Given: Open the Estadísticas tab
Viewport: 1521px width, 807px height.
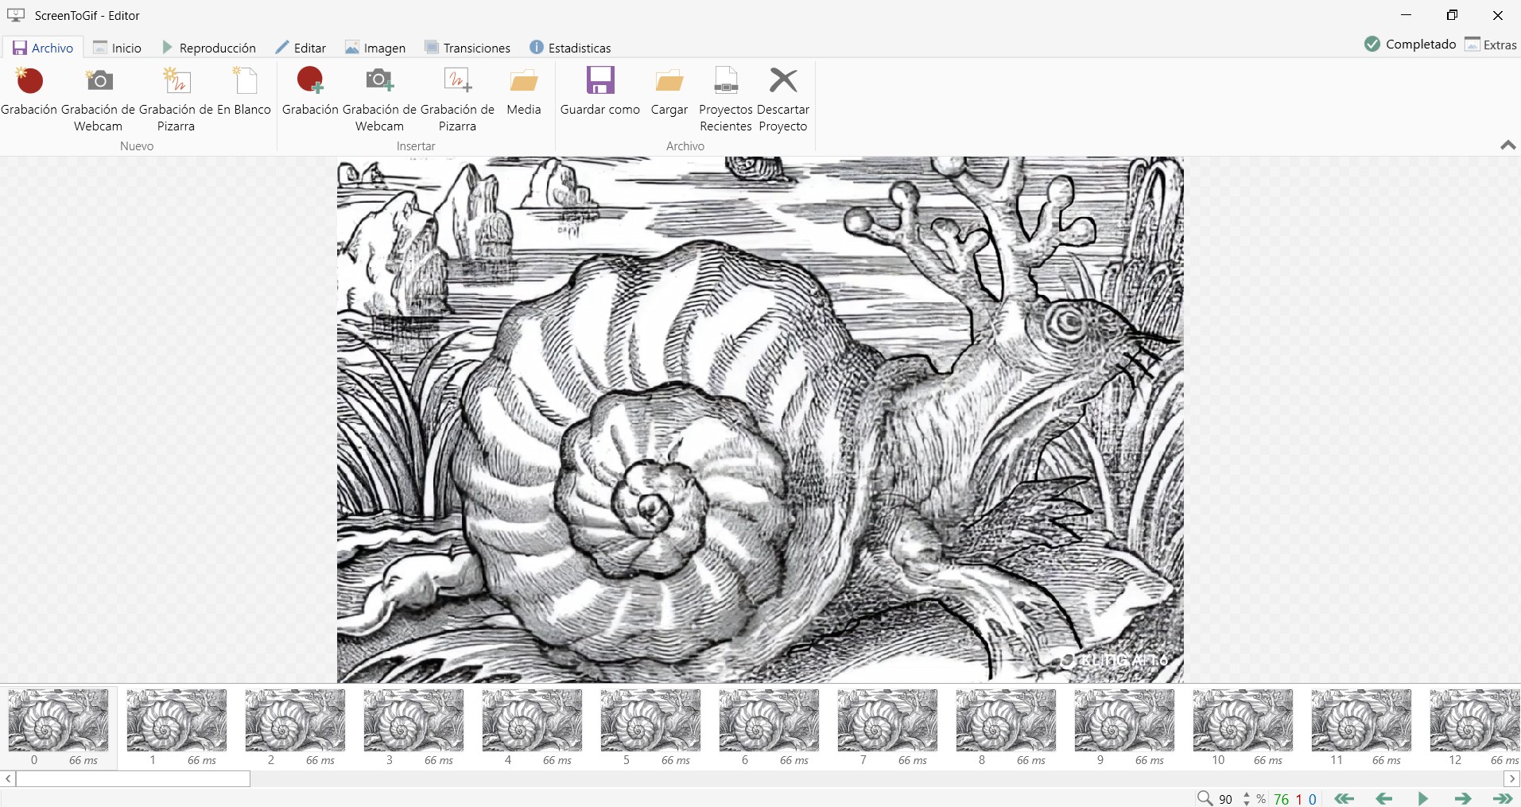Looking at the screenshot, I should click(x=570, y=48).
